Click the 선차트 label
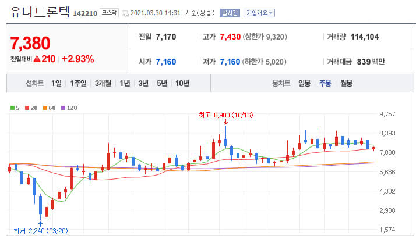 click(35, 84)
